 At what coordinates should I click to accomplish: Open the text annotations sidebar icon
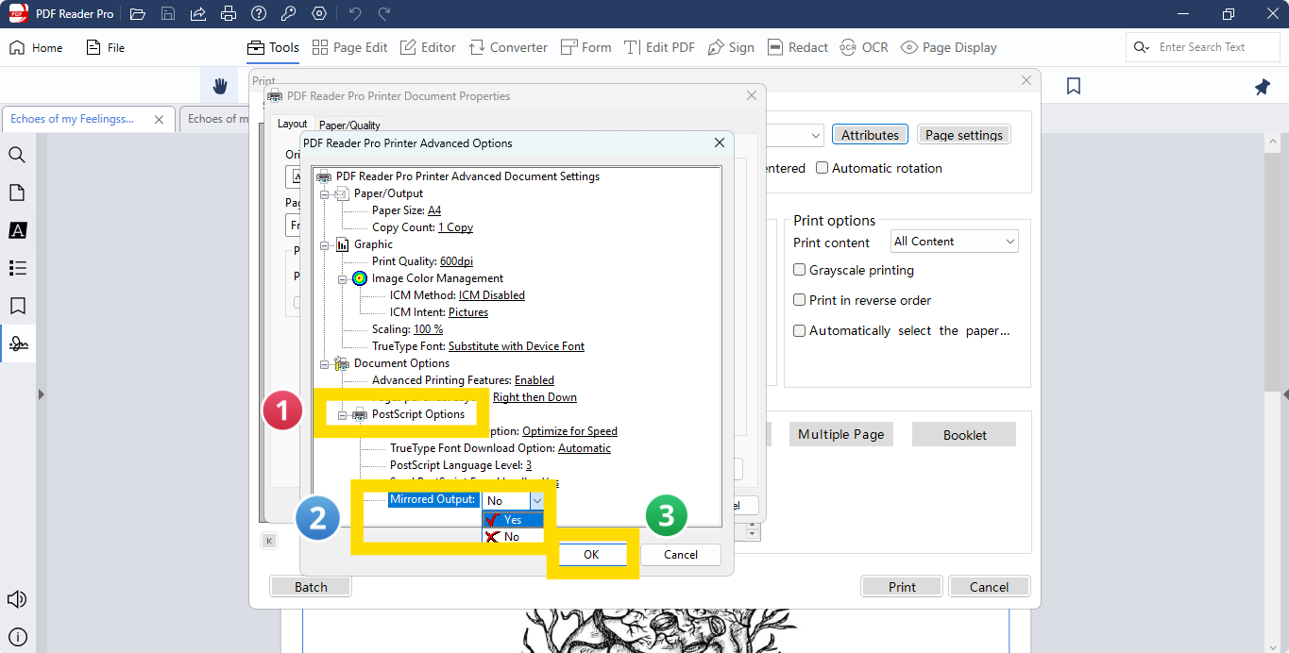click(x=17, y=230)
